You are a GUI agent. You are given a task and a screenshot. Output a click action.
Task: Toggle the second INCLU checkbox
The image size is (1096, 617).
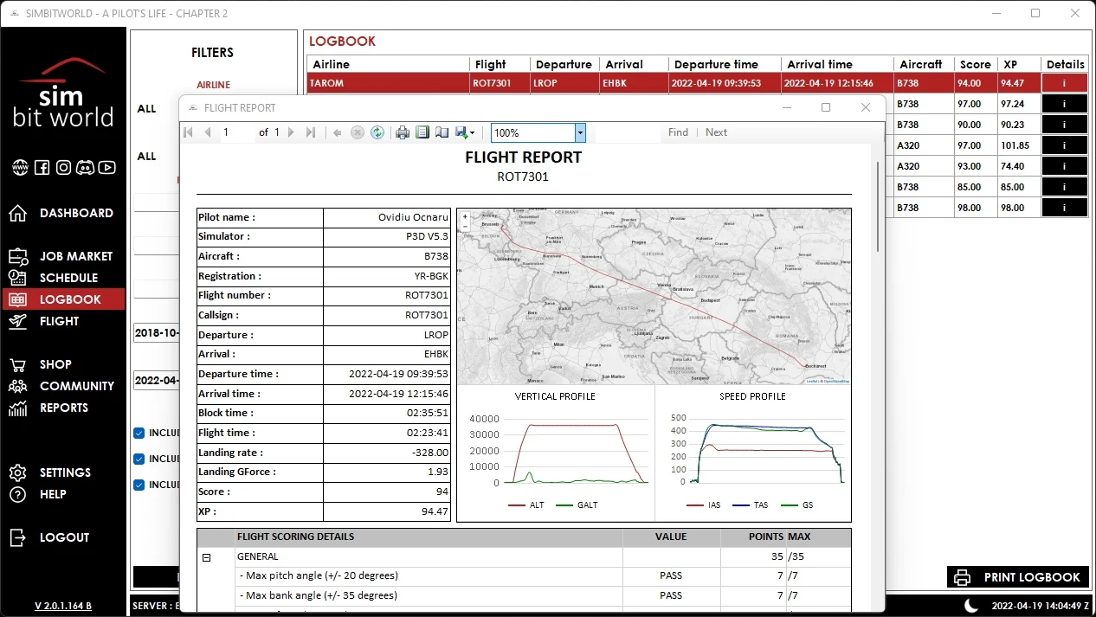pyautogui.click(x=139, y=459)
